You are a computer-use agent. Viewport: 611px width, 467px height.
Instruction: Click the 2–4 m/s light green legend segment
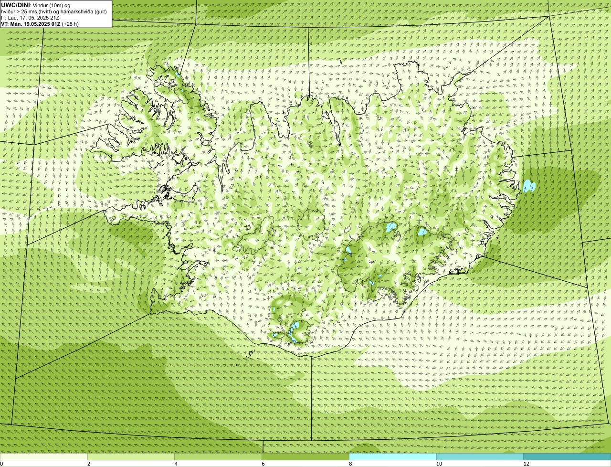tap(131, 457)
